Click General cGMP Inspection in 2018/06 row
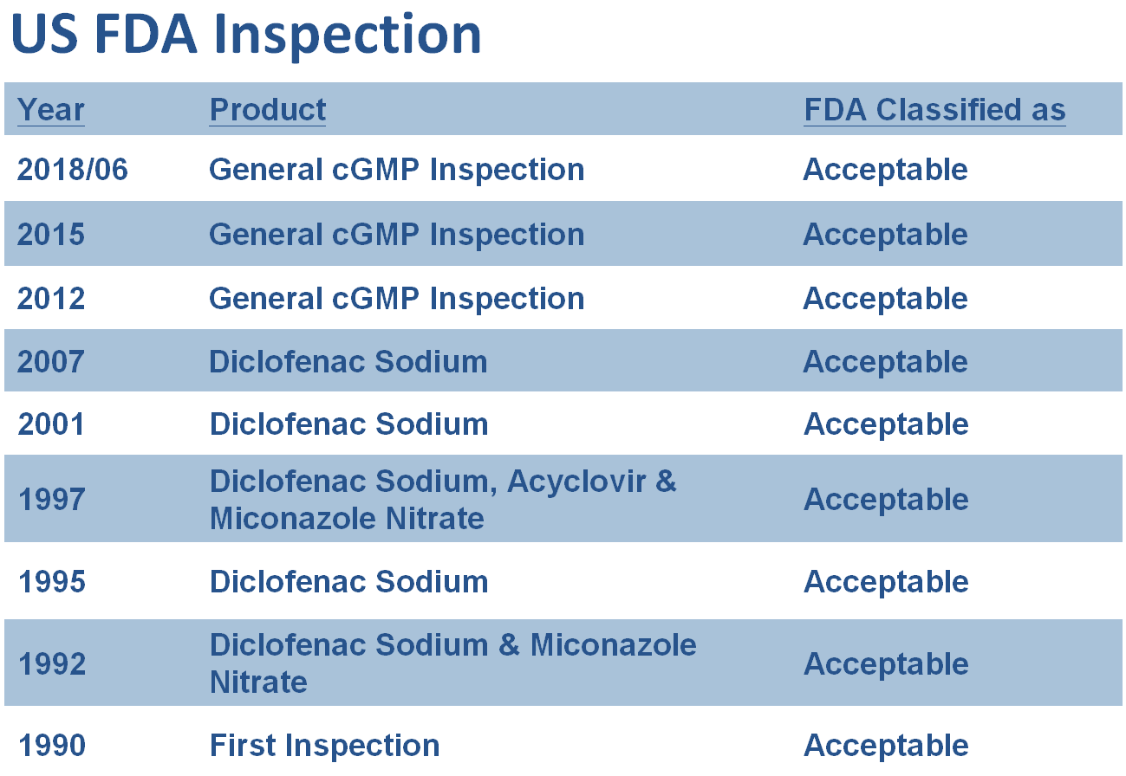Image resolution: width=1126 pixels, height=776 pixels. pos(397,170)
